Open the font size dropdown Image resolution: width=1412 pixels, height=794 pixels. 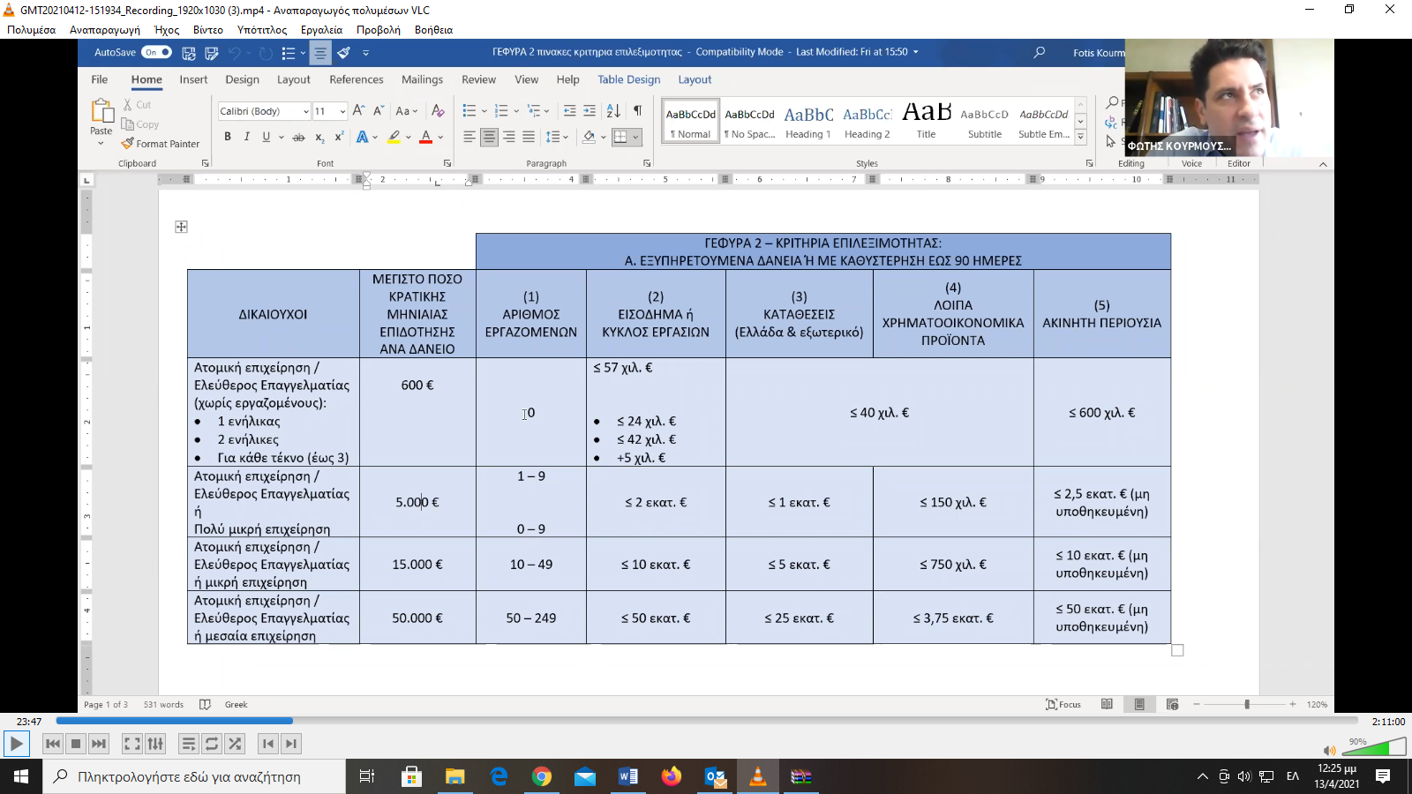click(x=342, y=111)
